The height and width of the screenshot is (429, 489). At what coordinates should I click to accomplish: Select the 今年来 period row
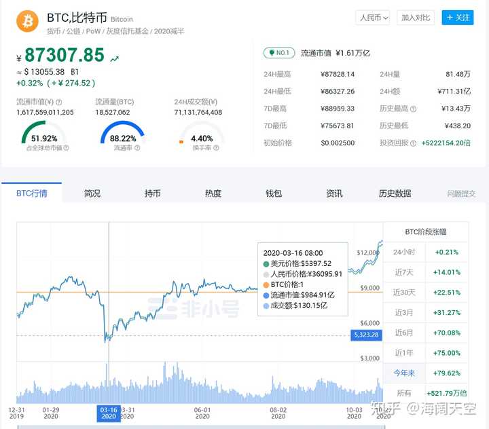pyautogui.click(x=426, y=373)
